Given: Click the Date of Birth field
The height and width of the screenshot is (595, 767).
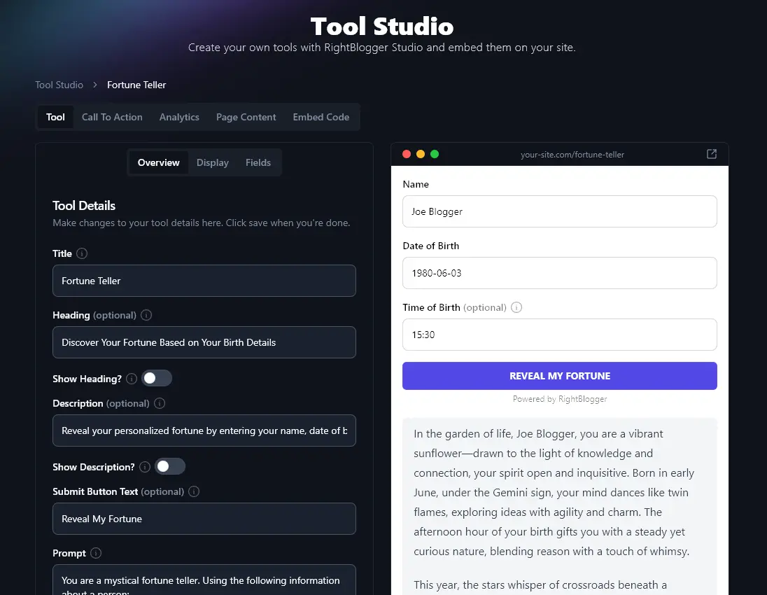Looking at the screenshot, I should tap(559, 273).
